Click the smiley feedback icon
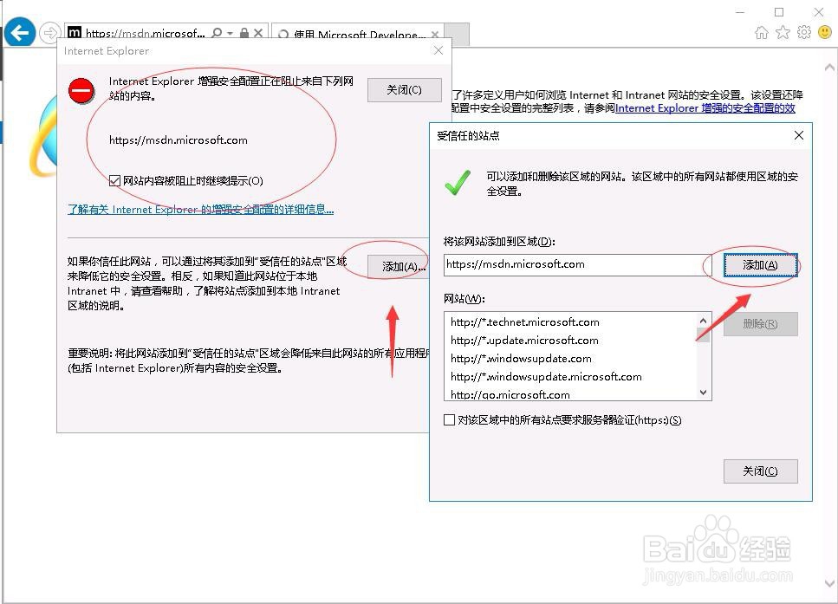The width and height of the screenshot is (838, 604). coord(825,33)
